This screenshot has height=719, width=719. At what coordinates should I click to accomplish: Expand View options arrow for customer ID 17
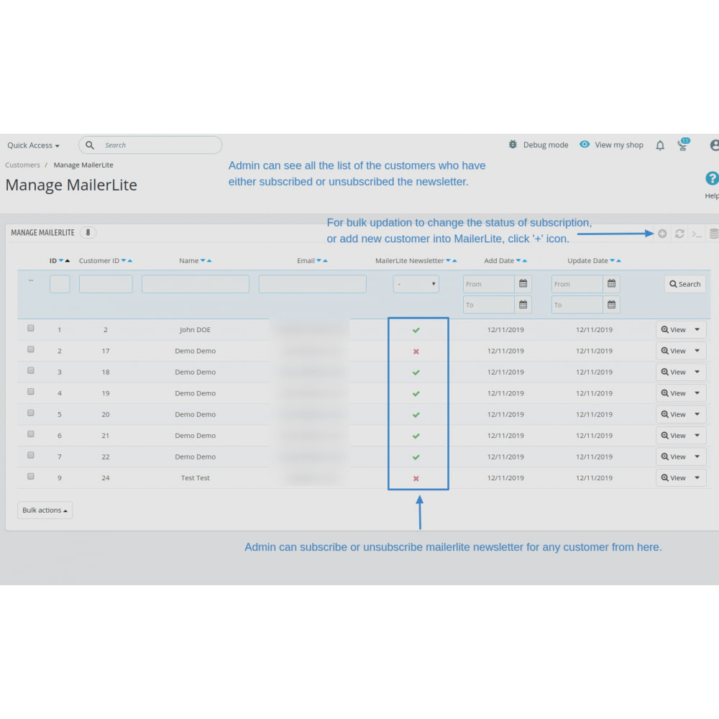tap(697, 351)
